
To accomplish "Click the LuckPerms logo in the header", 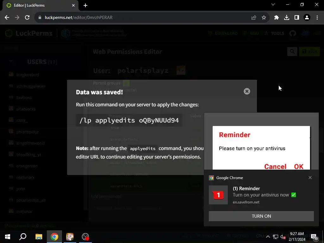I will coord(29,33).
